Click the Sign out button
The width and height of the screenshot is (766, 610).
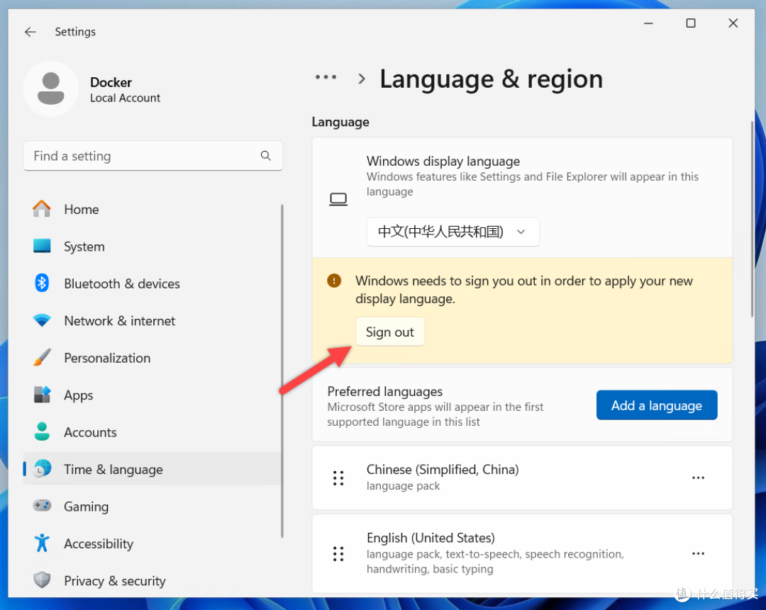390,332
